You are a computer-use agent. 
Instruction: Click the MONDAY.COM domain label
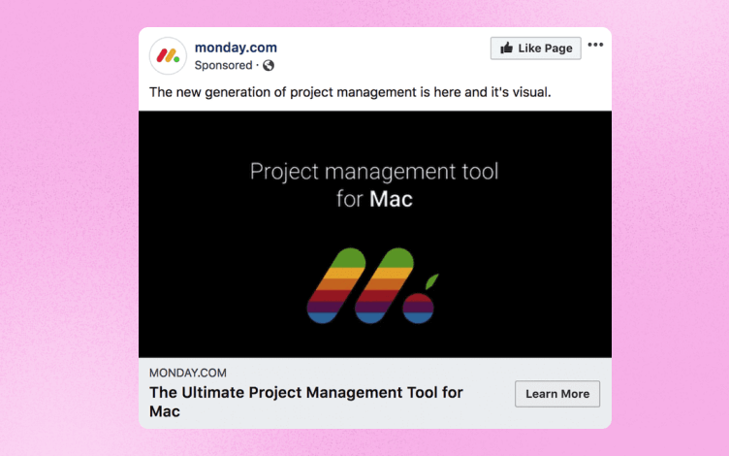pos(188,373)
